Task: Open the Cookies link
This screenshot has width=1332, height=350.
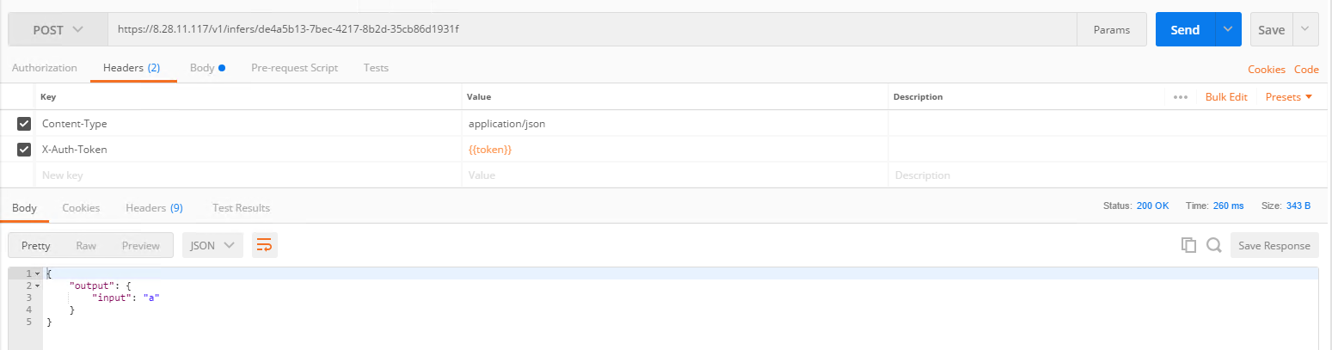Action: pyautogui.click(x=1266, y=70)
